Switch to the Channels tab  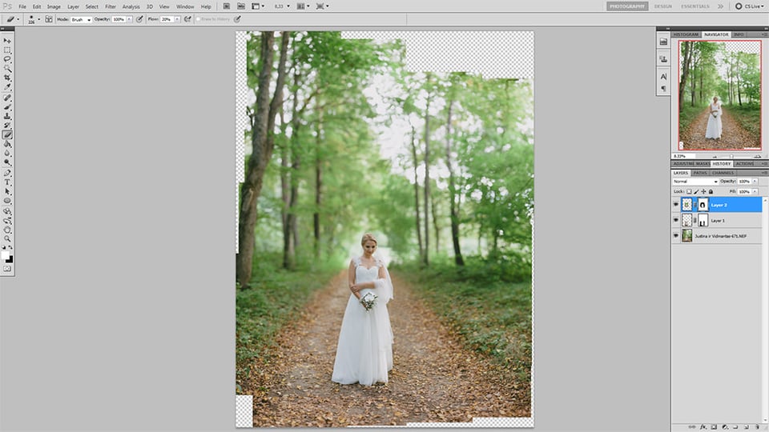coord(723,173)
